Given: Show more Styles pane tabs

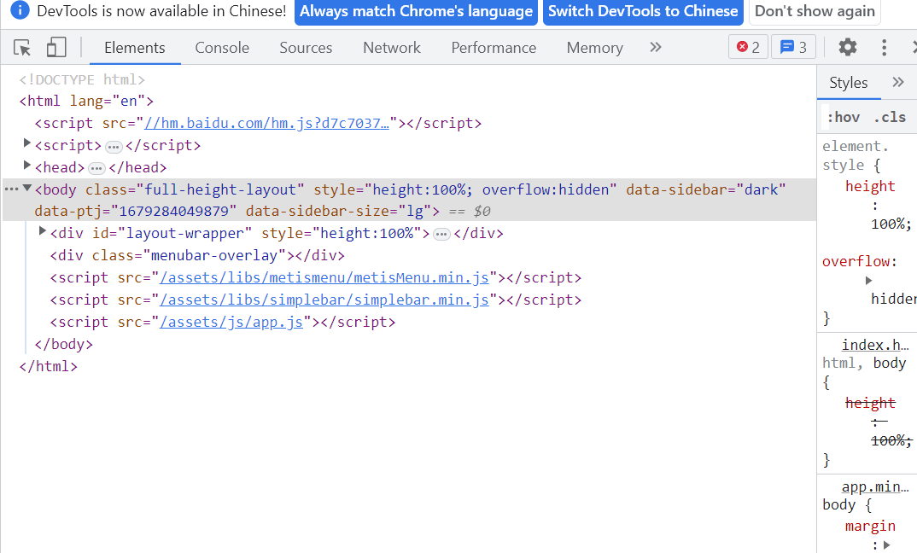Looking at the screenshot, I should (x=897, y=83).
